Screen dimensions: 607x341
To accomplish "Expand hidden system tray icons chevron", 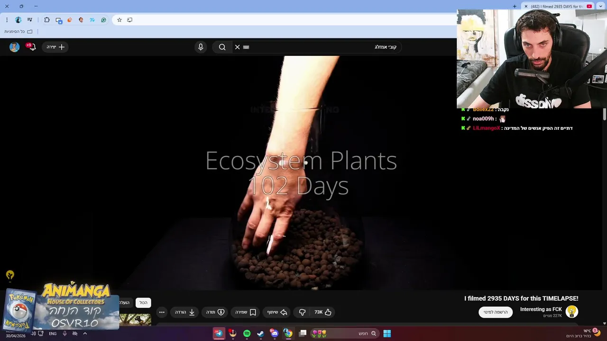I will point(85,333).
